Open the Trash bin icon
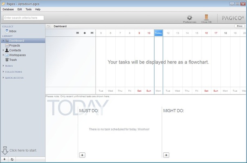The height and width of the screenshot is (163, 247). point(7,60)
